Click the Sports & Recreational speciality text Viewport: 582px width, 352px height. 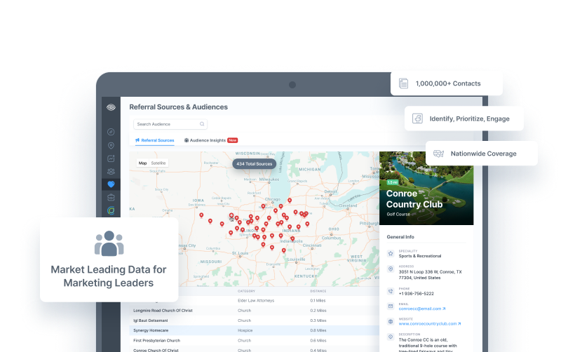[420, 256]
